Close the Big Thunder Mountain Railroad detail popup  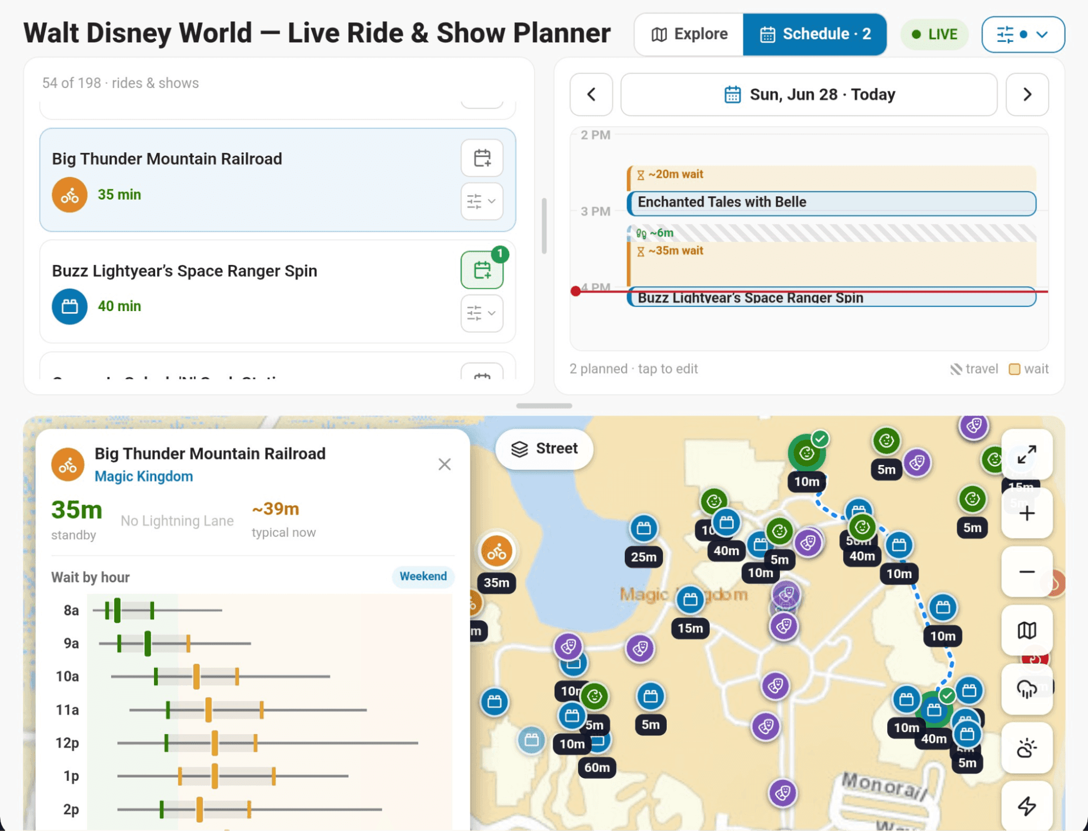click(445, 464)
